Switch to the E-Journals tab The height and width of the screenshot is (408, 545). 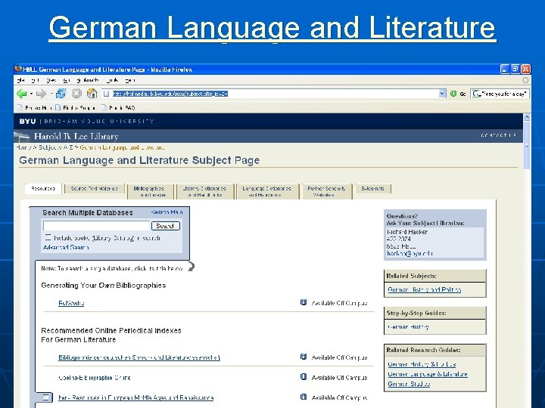(x=373, y=189)
